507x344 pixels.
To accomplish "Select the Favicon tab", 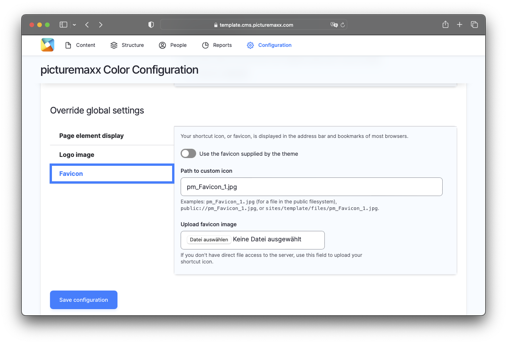I will (x=112, y=174).
